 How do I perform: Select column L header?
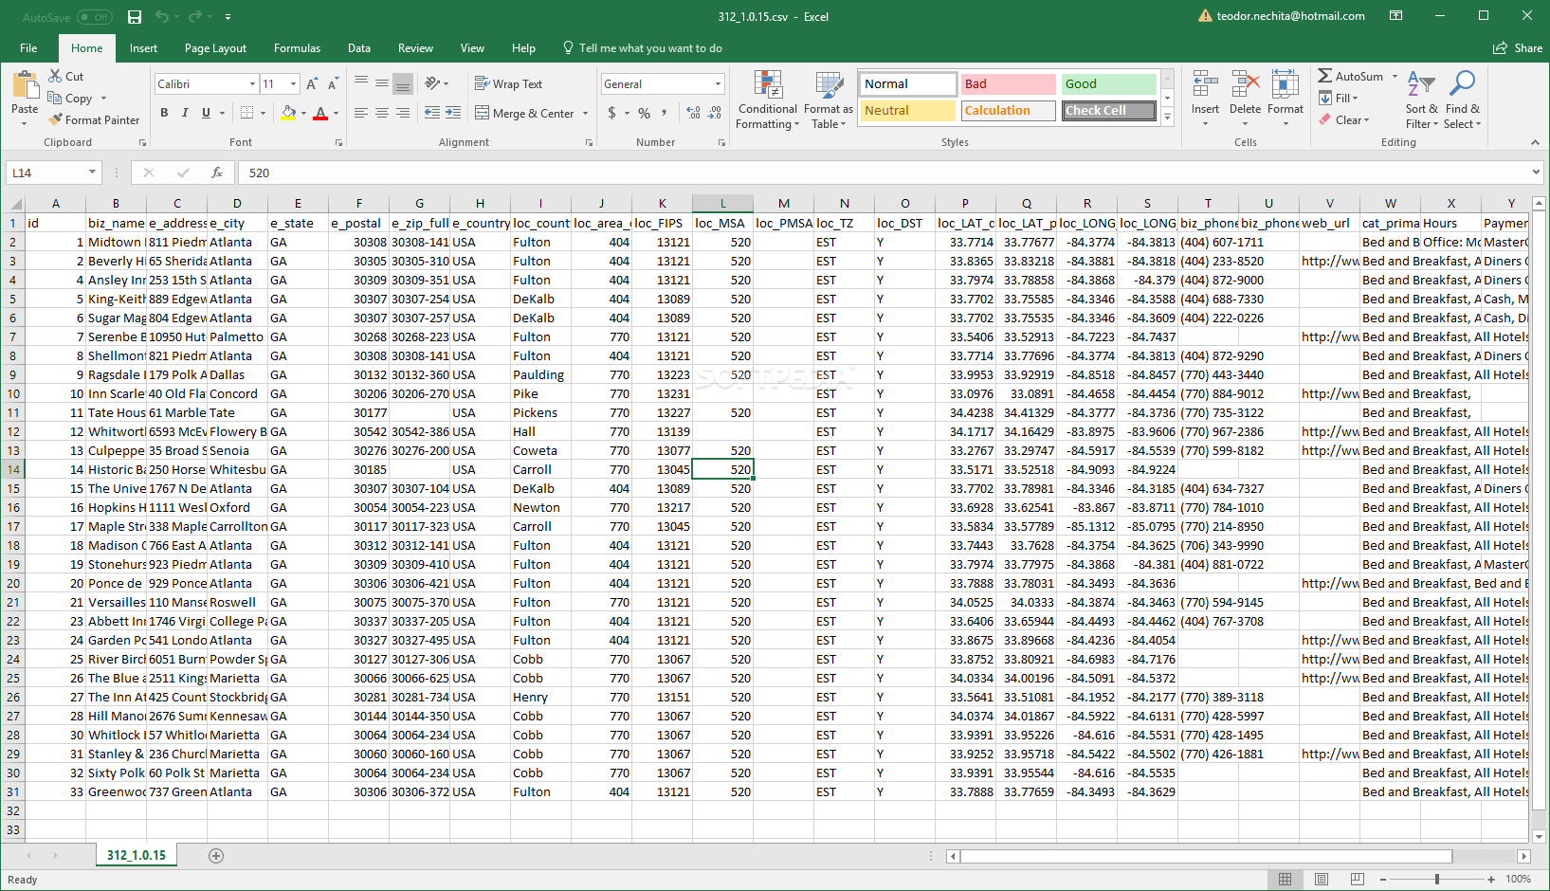point(722,203)
